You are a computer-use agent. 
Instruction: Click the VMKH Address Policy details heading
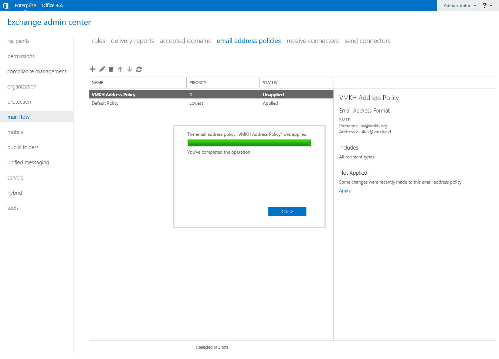[369, 98]
